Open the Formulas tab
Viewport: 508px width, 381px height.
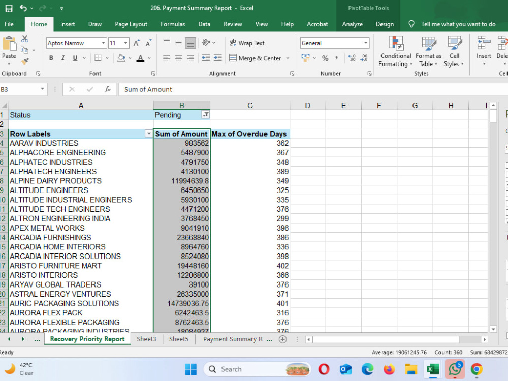click(173, 24)
